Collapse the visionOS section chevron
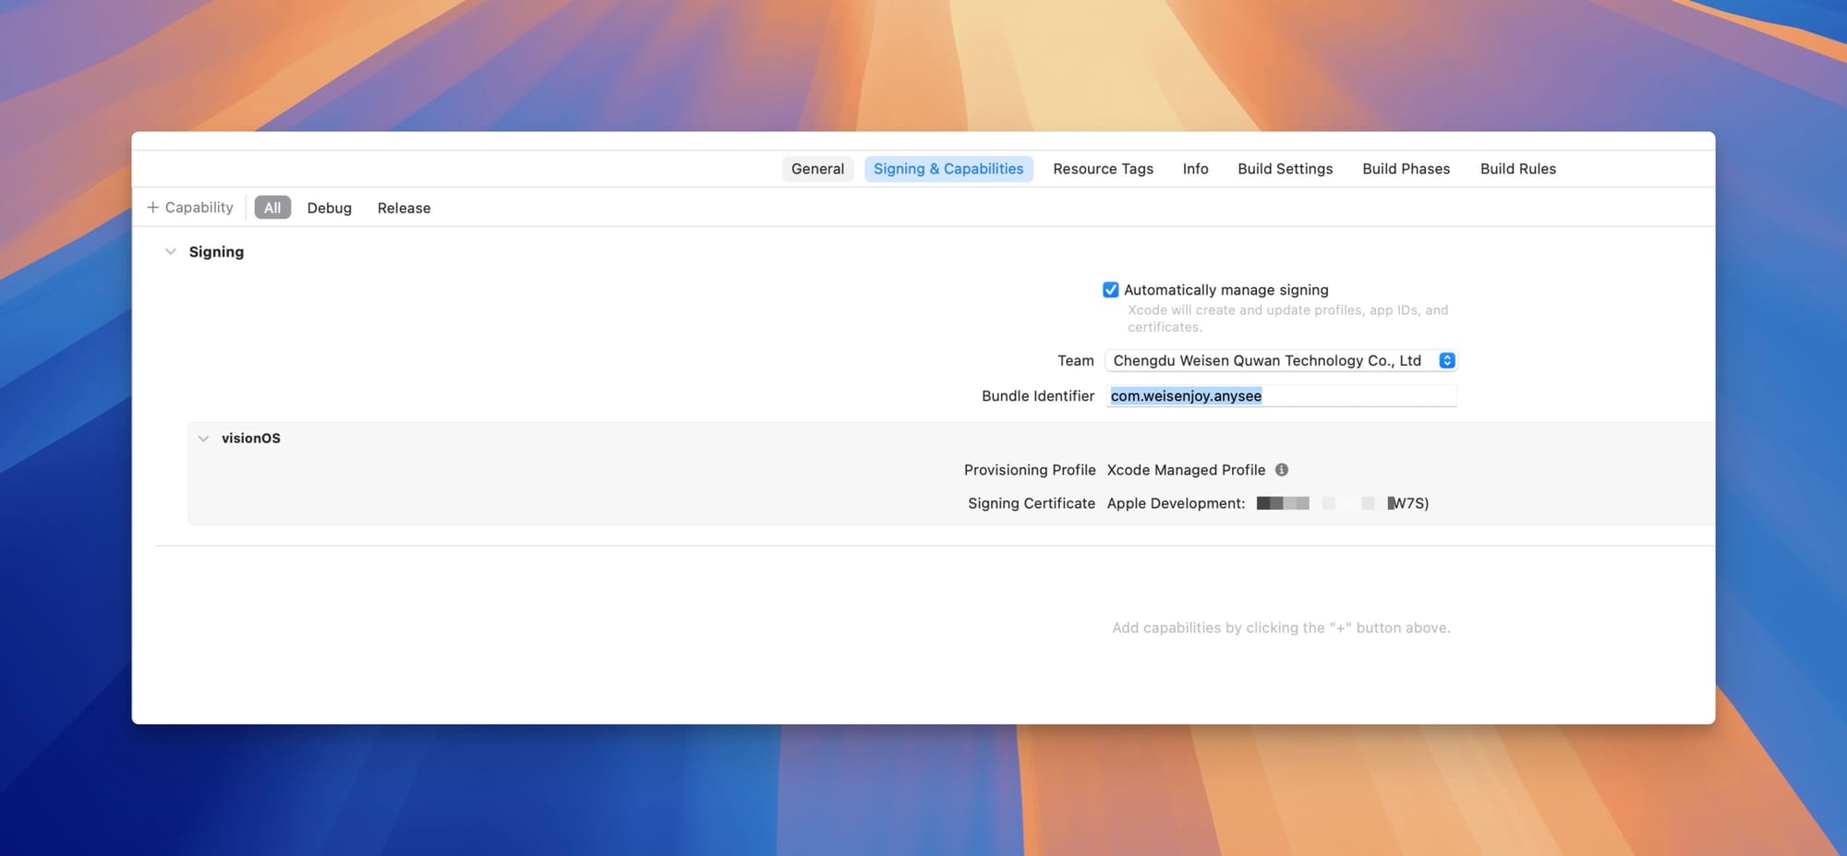This screenshot has width=1847, height=856. (x=203, y=439)
